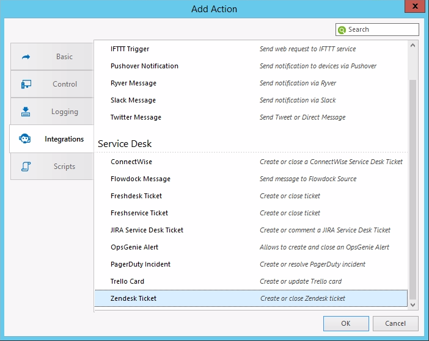Click 'Send notification to devices via Pushover' text
The image size is (429, 341).
(318, 66)
